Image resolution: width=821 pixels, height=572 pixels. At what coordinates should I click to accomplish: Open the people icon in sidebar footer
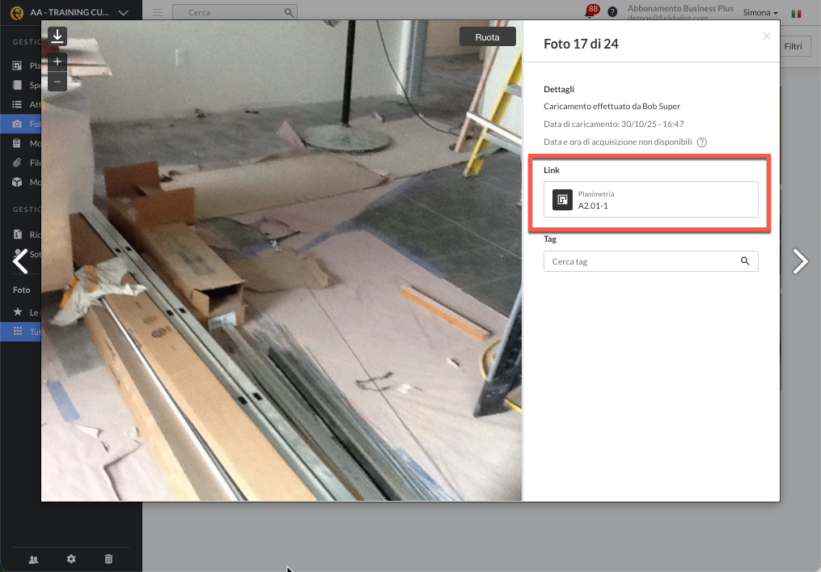(33, 559)
